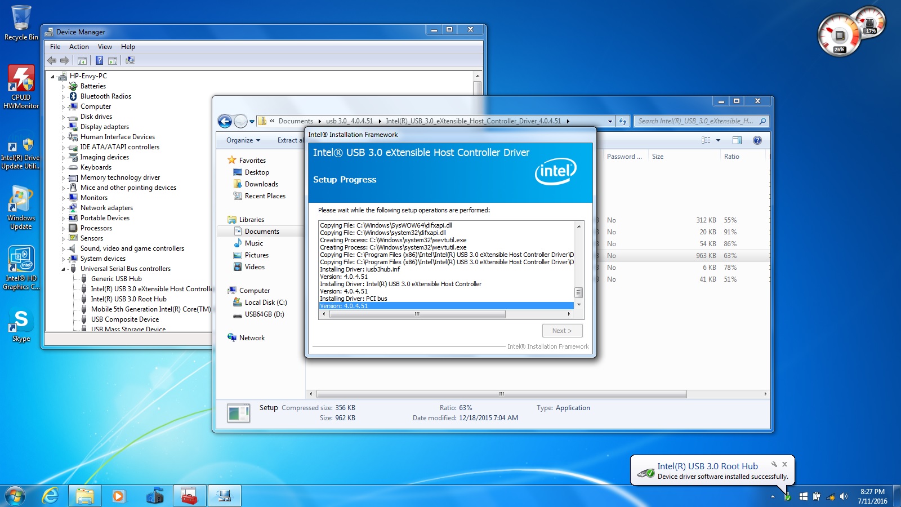Screen dimensions: 901x507
Task: Click the search magnifier icon in Explorer
Action: [762, 121]
